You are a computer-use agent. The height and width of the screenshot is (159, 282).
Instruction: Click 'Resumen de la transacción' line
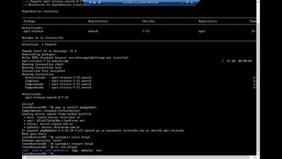click(x=43, y=38)
